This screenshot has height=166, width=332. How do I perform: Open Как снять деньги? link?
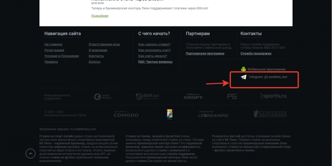pos(152,56)
